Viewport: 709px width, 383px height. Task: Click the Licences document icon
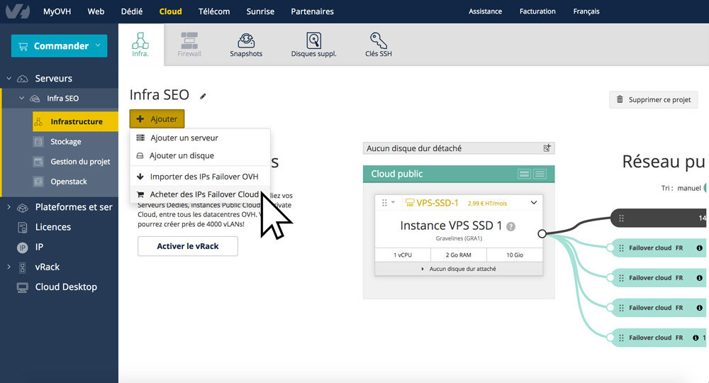click(22, 228)
